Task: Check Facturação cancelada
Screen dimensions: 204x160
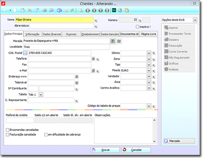Action: pos(7,134)
